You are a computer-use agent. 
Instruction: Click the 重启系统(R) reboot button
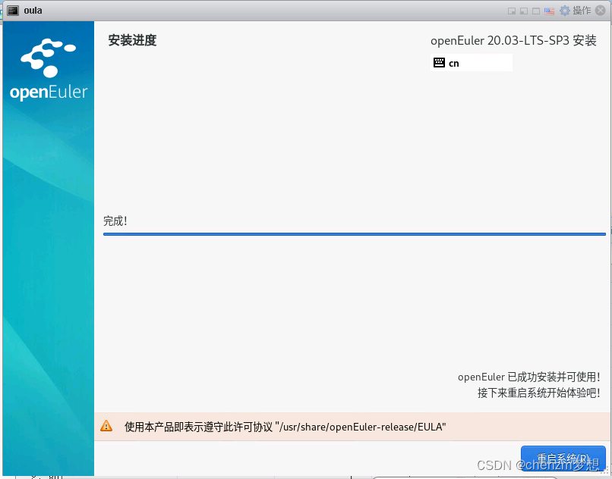tap(563, 459)
